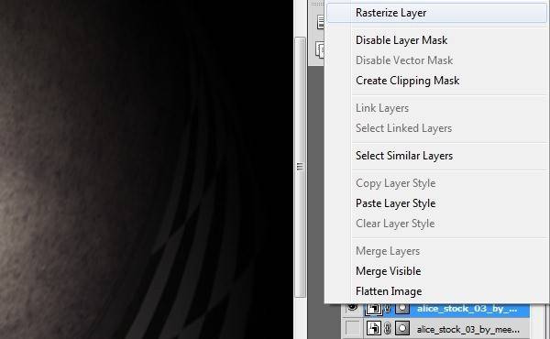Click Select Similar Layers
The width and height of the screenshot is (550, 339).
pyautogui.click(x=404, y=156)
